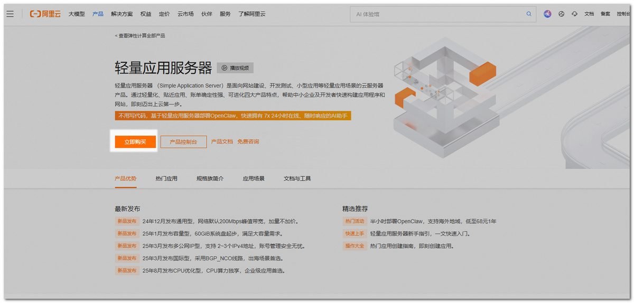Open the 伙伴 menu
Image resolution: width=634 pixels, height=303 pixels.
207,14
